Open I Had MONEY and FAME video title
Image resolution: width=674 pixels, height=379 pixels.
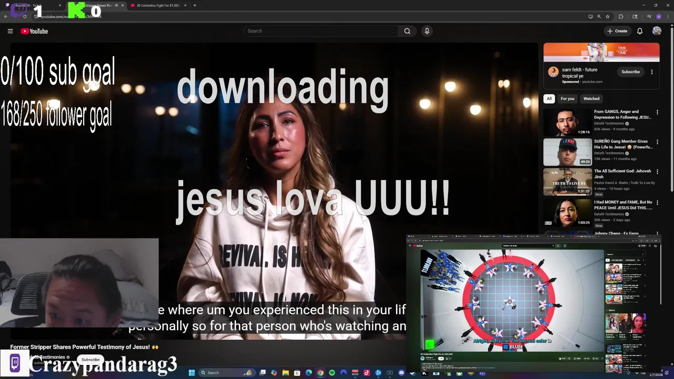pos(623,205)
